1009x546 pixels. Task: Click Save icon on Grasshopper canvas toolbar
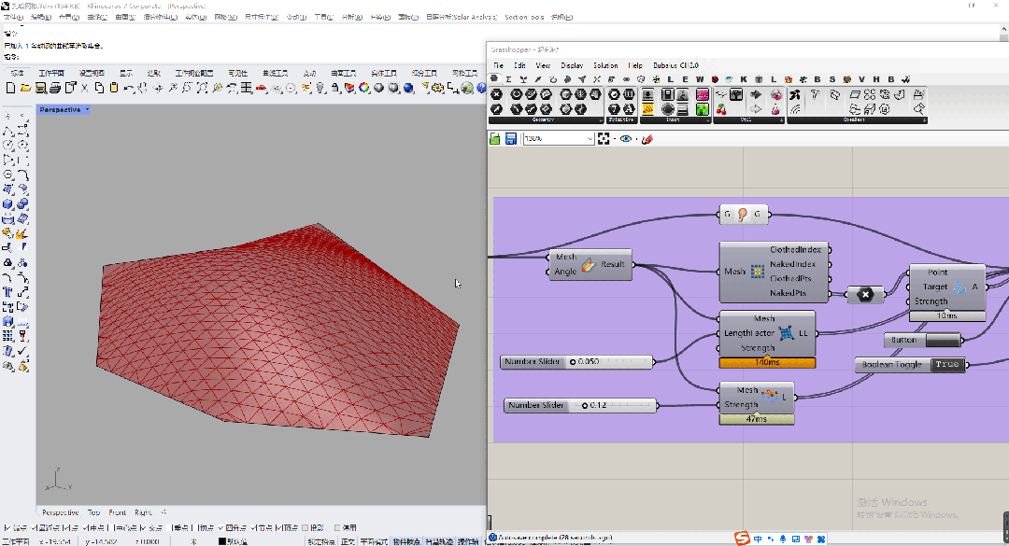coord(510,139)
